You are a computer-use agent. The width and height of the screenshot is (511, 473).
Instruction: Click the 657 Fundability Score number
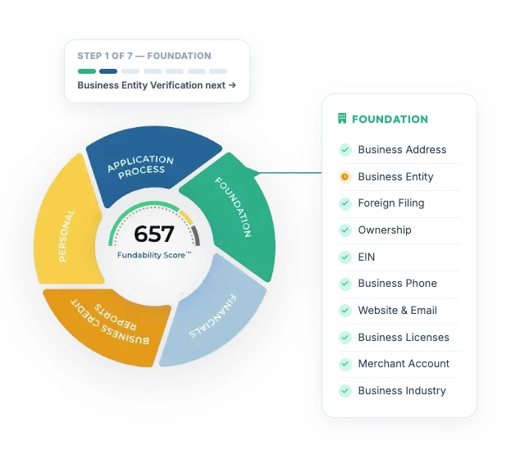154,234
